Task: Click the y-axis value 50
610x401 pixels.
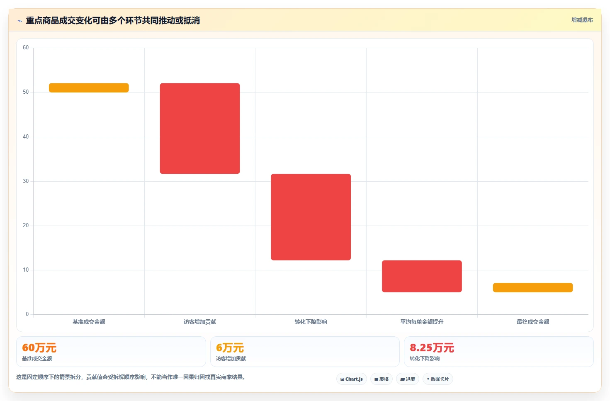Action: click(x=26, y=92)
